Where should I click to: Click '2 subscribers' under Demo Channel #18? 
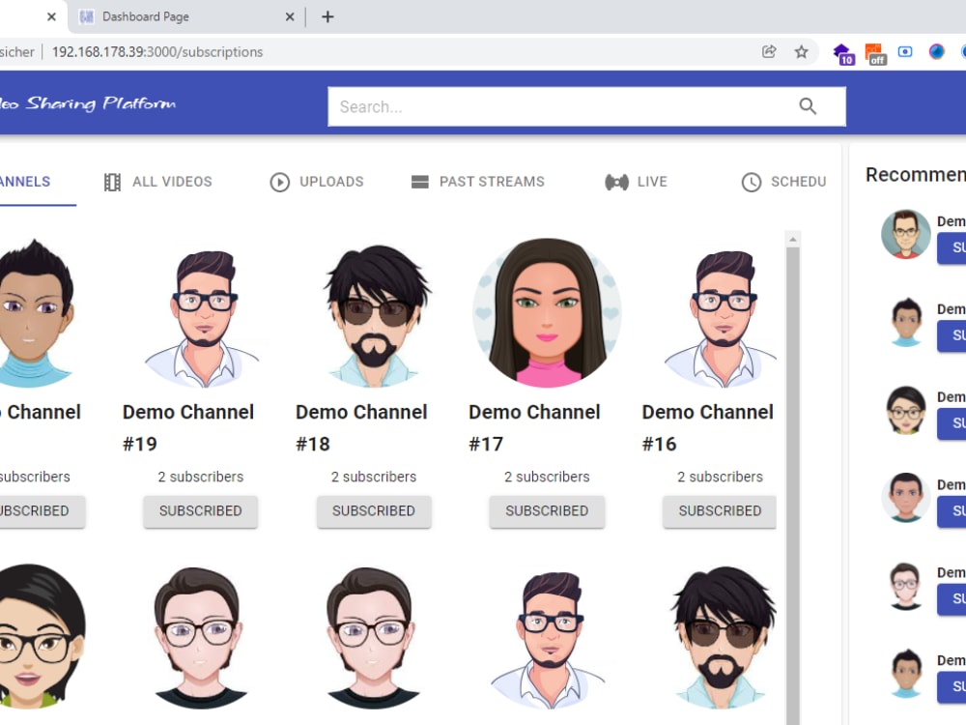click(x=373, y=477)
